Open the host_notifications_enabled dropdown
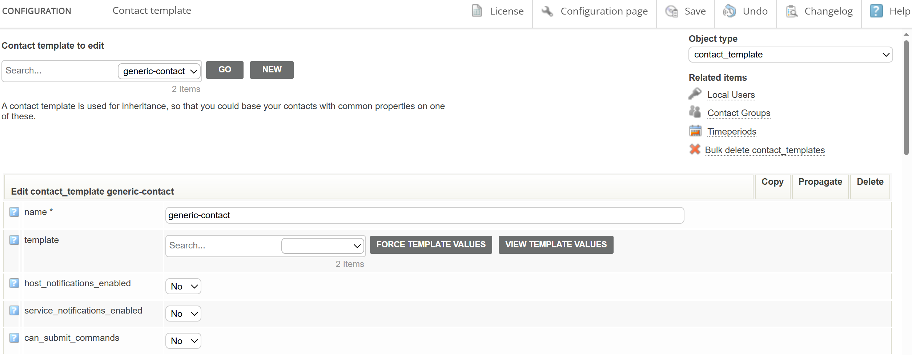This screenshot has width=912, height=355. pos(183,286)
